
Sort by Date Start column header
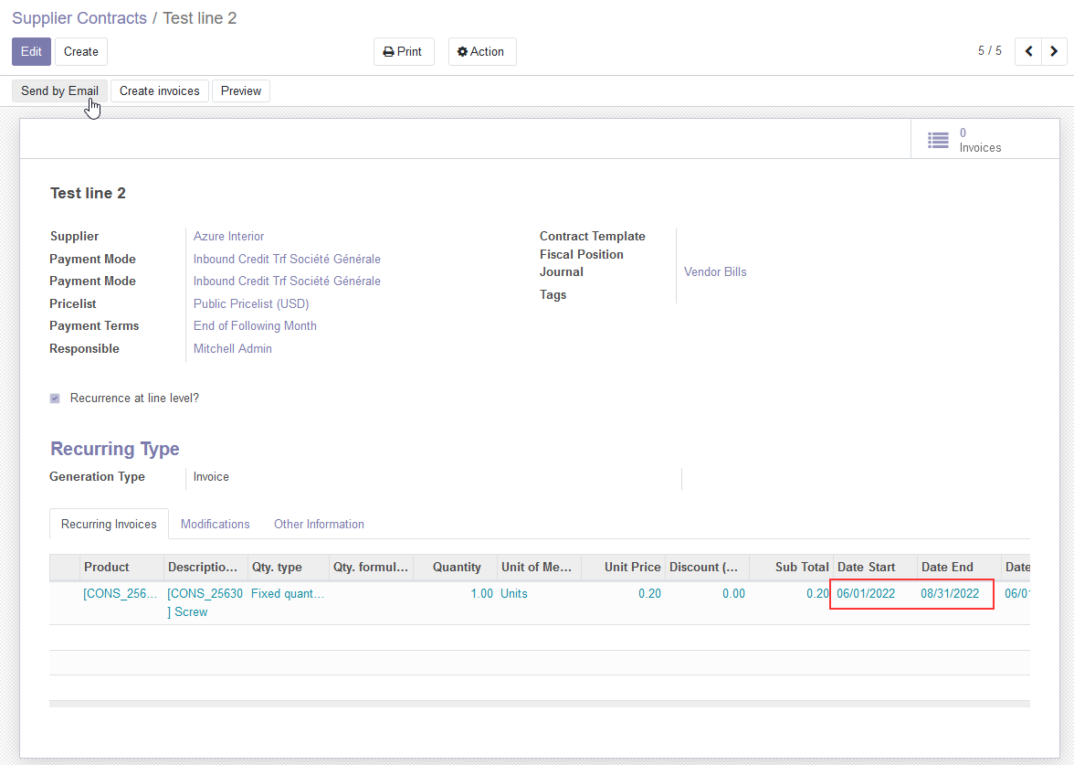(875, 567)
